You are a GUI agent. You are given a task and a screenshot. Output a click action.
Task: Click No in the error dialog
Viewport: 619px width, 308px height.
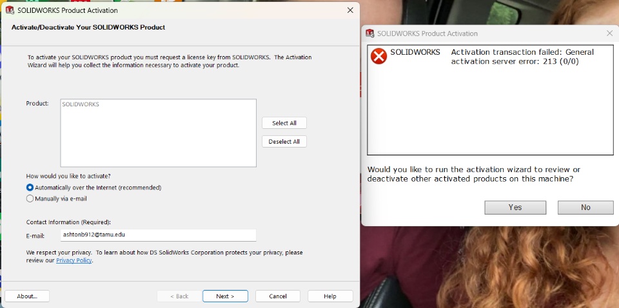point(585,207)
